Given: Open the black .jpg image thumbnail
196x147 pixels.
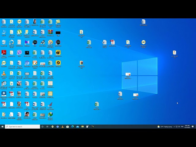Looking at the screenshot, I should [x=58, y=33].
